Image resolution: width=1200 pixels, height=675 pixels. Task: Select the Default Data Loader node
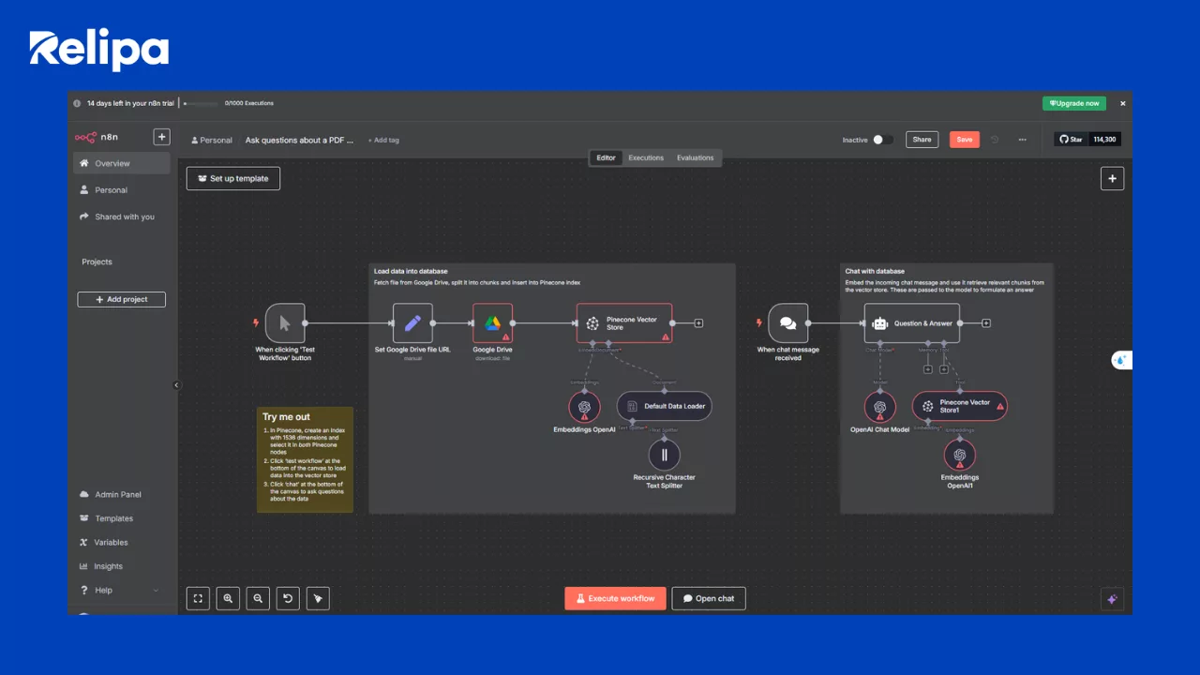click(665, 406)
